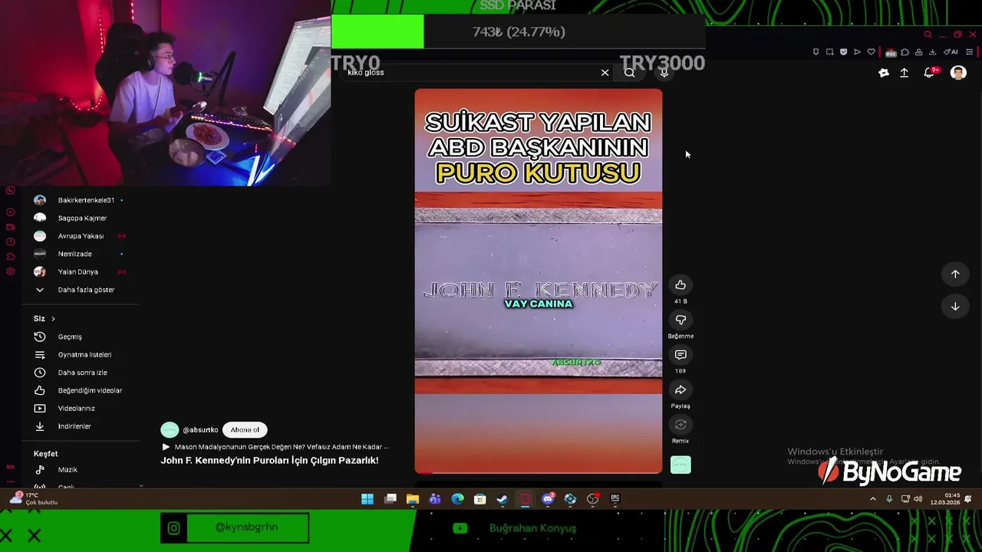The height and width of the screenshot is (552, 982).
Task: Click the Opera snapshot capture icon
Action: [829, 52]
